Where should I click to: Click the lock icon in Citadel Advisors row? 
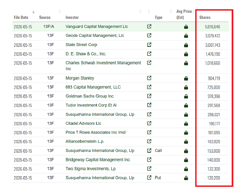(x=186, y=123)
